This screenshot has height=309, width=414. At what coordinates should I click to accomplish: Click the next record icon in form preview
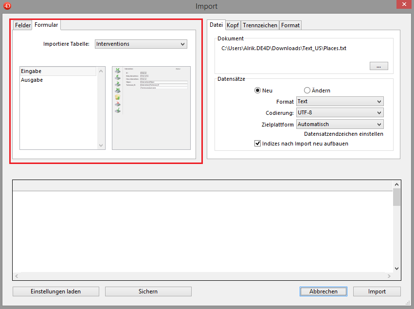[117, 84]
